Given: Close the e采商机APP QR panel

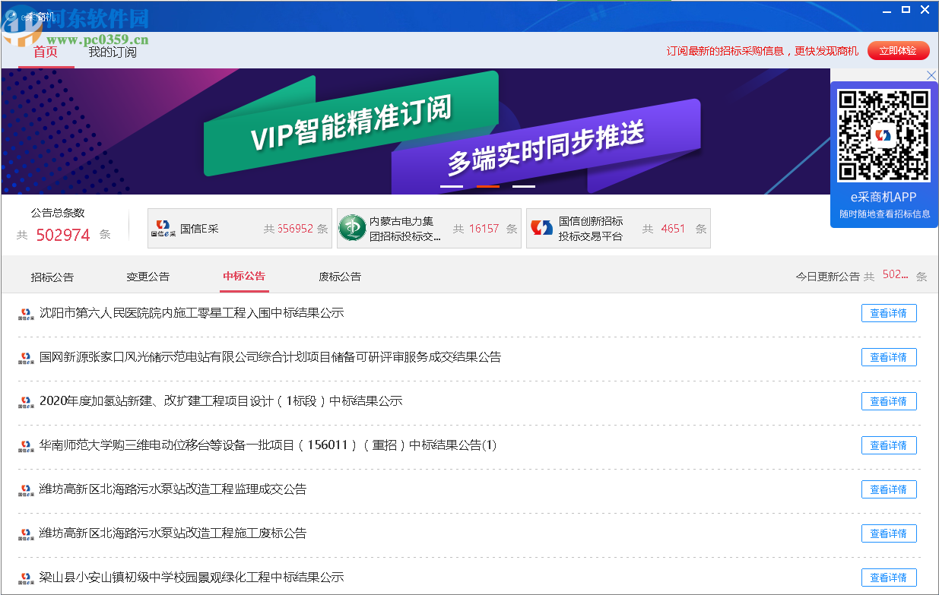Looking at the screenshot, I should [931, 75].
